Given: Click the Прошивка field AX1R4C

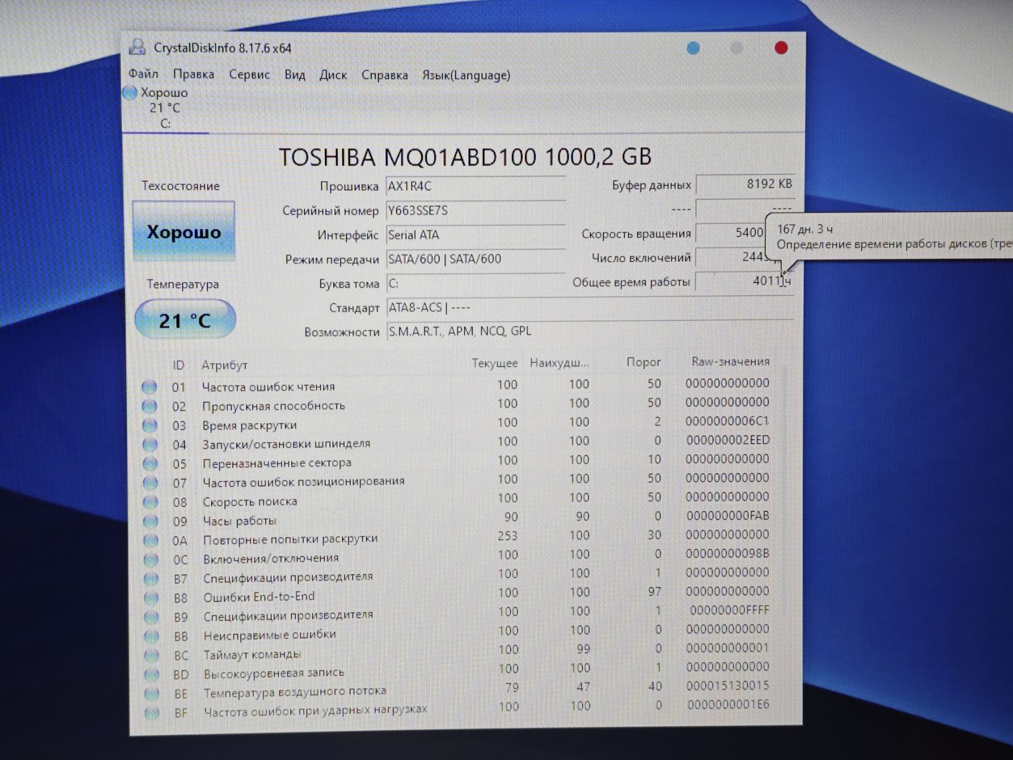Looking at the screenshot, I should 475,186.
